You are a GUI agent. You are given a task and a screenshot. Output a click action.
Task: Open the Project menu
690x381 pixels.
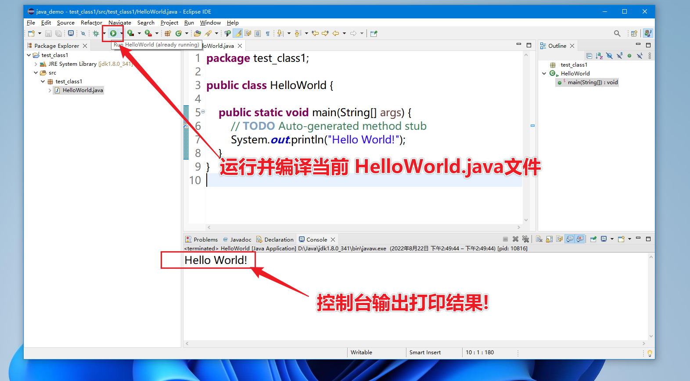click(169, 23)
